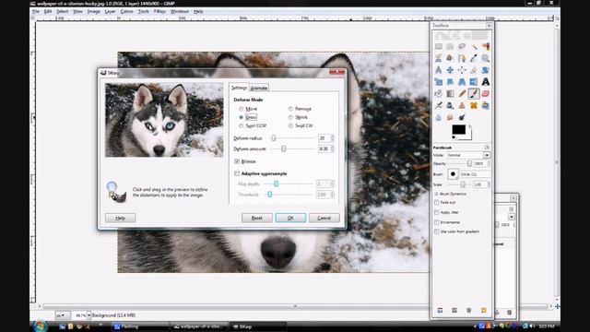The image size is (590, 332).
Task: Enable Use color from gradient
Action: tap(436, 231)
